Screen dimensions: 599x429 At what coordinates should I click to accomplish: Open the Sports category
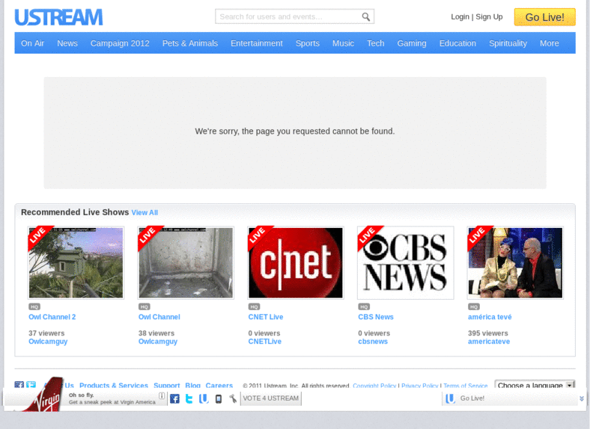[308, 43]
